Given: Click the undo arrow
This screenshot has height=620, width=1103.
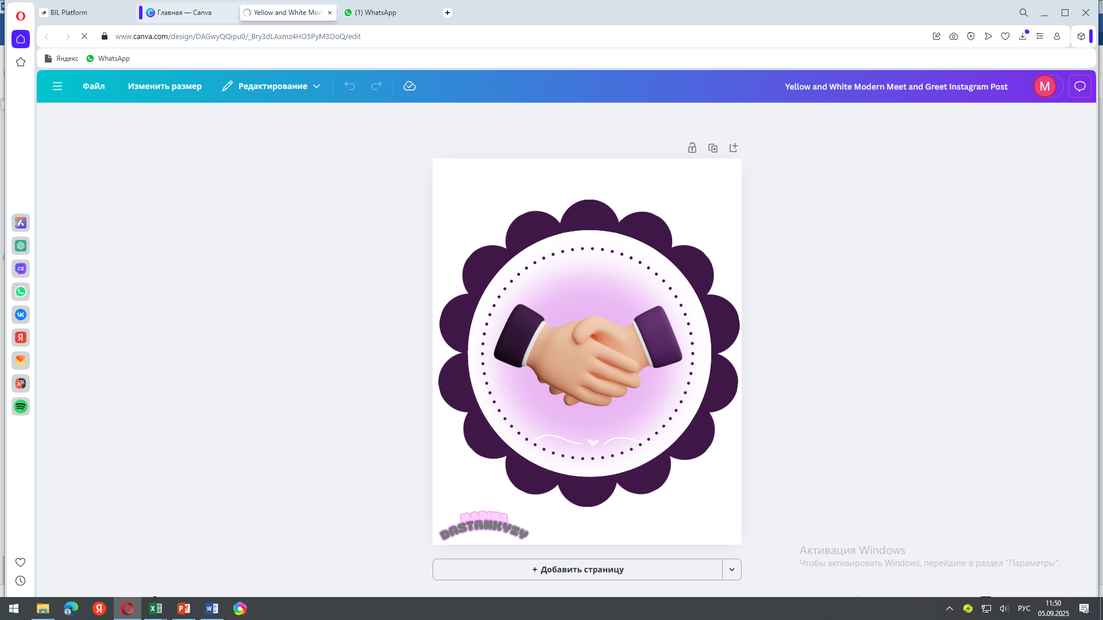Looking at the screenshot, I should 350,86.
